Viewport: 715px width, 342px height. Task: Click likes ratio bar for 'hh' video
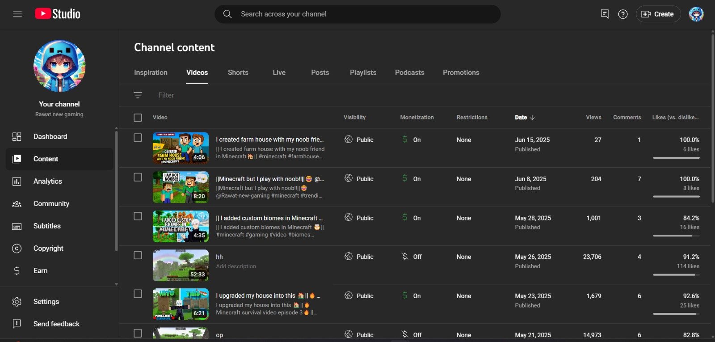[676, 274]
